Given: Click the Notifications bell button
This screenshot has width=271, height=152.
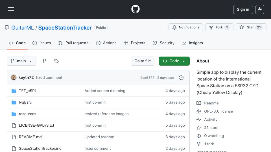Looking at the screenshot, I should coord(186,27).
